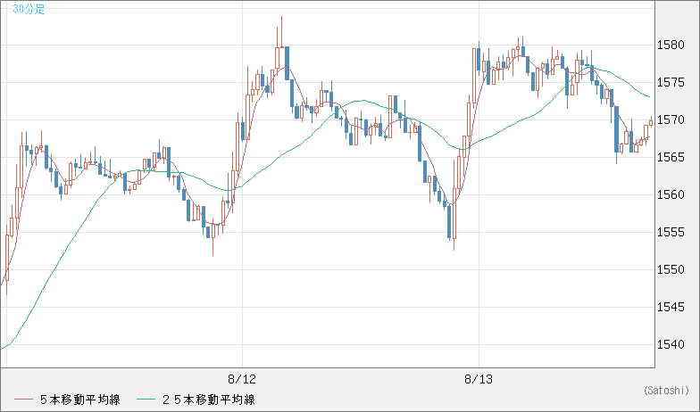Click the 5本移動平均線 legend entry

point(80,400)
